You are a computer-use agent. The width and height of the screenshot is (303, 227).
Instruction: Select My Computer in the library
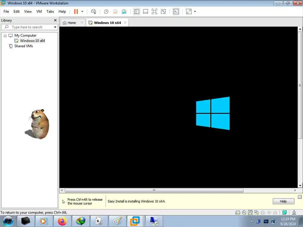[x=25, y=35]
